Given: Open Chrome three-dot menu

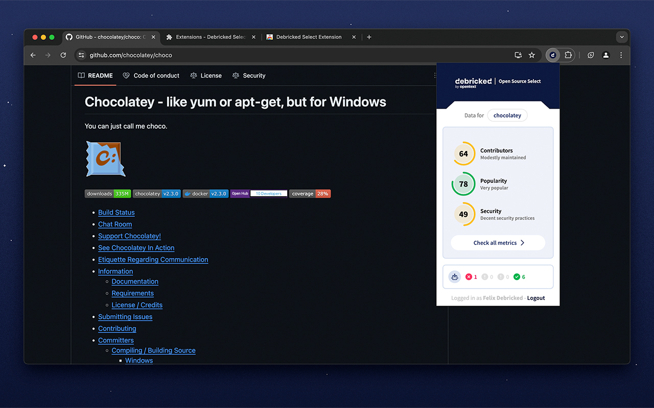Looking at the screenshot, I should coord(621,55).
